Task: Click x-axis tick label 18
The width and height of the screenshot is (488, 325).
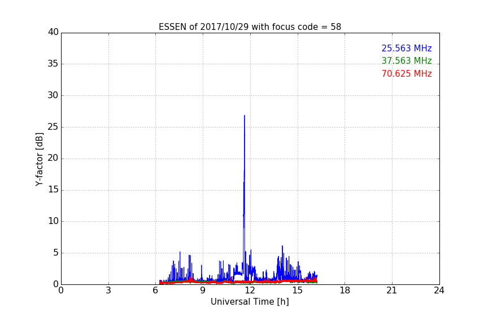Action: point(345,291)
